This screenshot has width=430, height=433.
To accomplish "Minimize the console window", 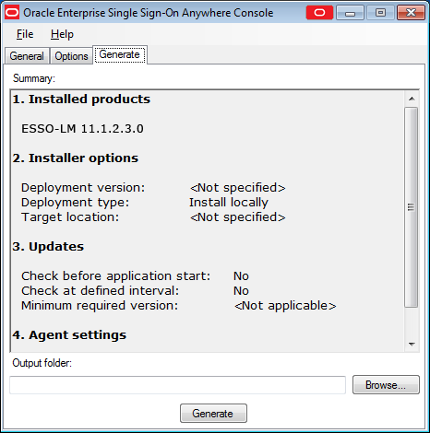I will tap(350, 13).
